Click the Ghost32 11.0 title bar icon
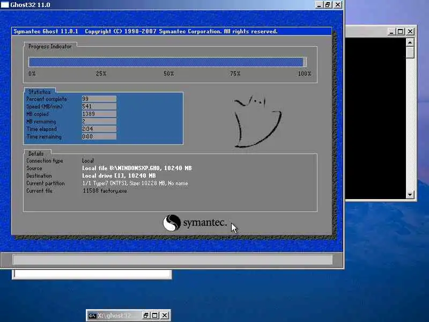429x322 pixels. click(5, 5)
